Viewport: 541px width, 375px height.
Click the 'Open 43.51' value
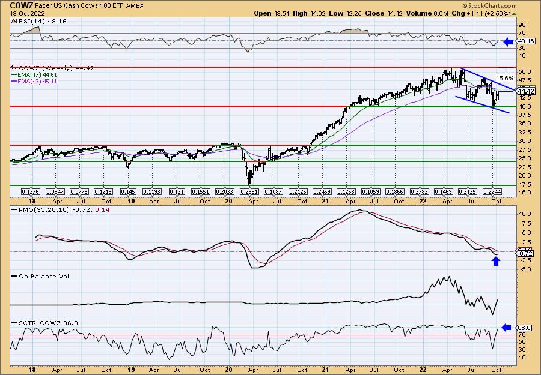(272, 13)
